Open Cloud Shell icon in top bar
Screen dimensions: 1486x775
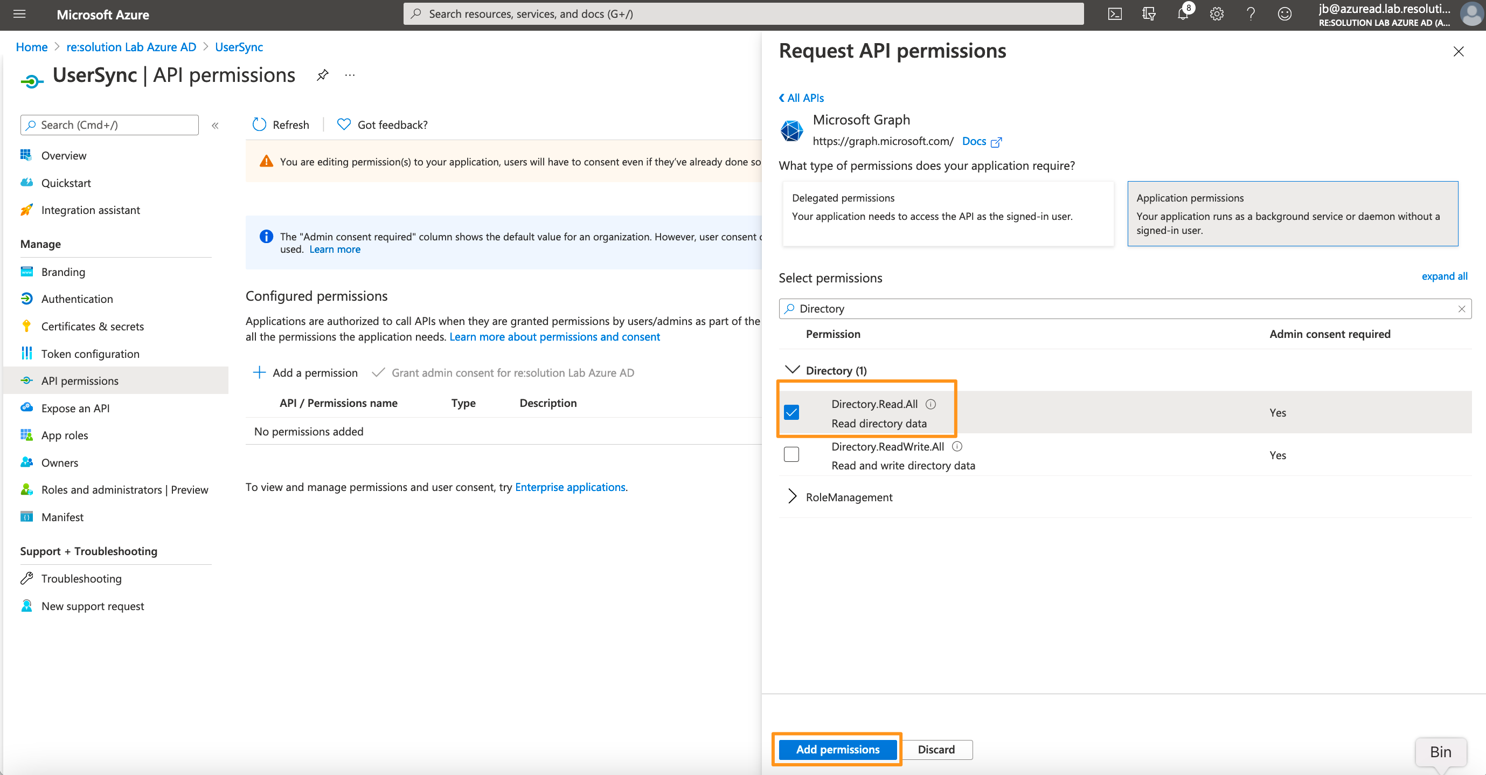(1114, 15)
